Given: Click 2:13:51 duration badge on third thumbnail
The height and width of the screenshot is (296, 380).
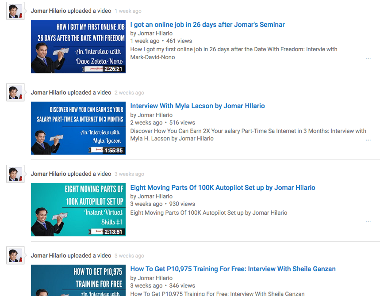Looking at the screenshot, I should point(113,232).
